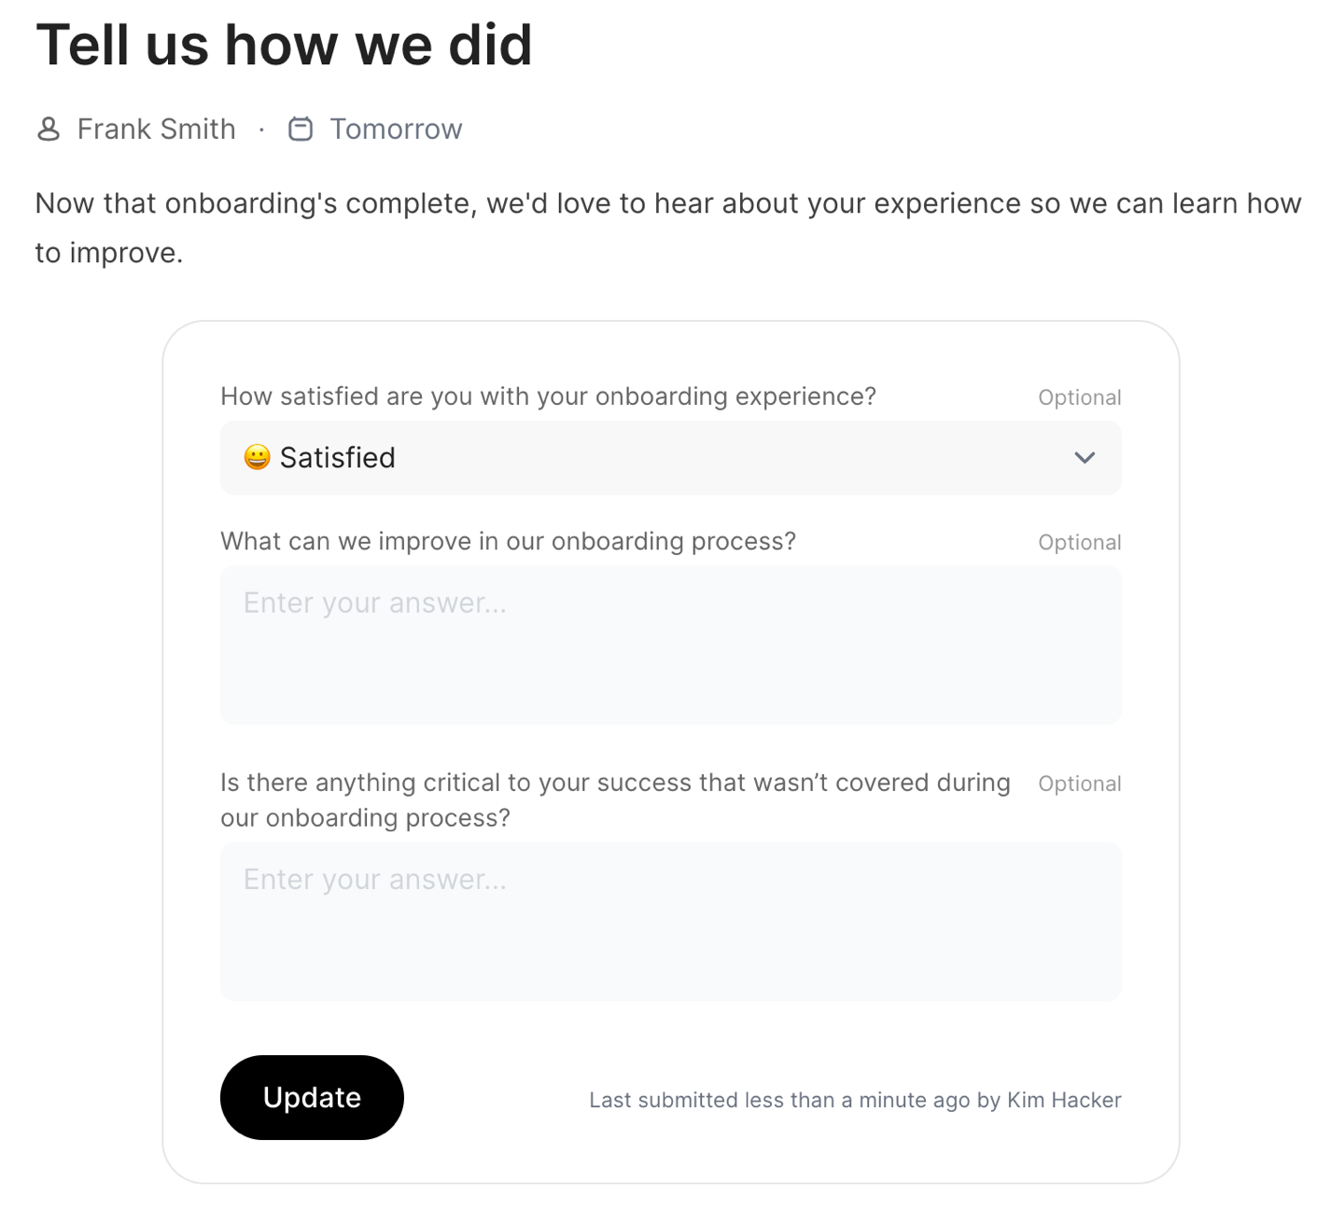Click the 'How satisfied are you' question label
Viewport: 1344px width, 1209px height.
(x=548, y=396)
